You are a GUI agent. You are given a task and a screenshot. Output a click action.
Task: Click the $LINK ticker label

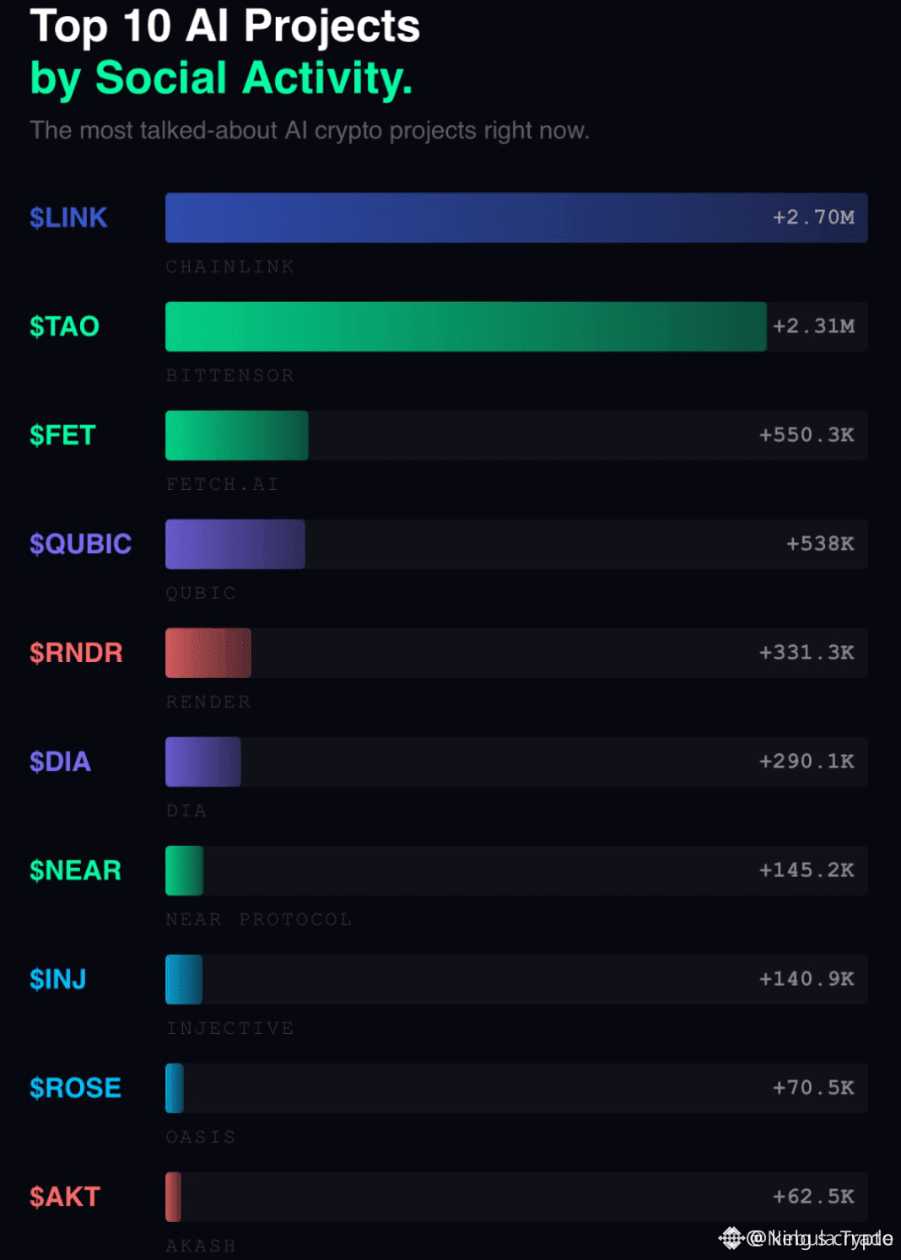(x=68, y=218)
